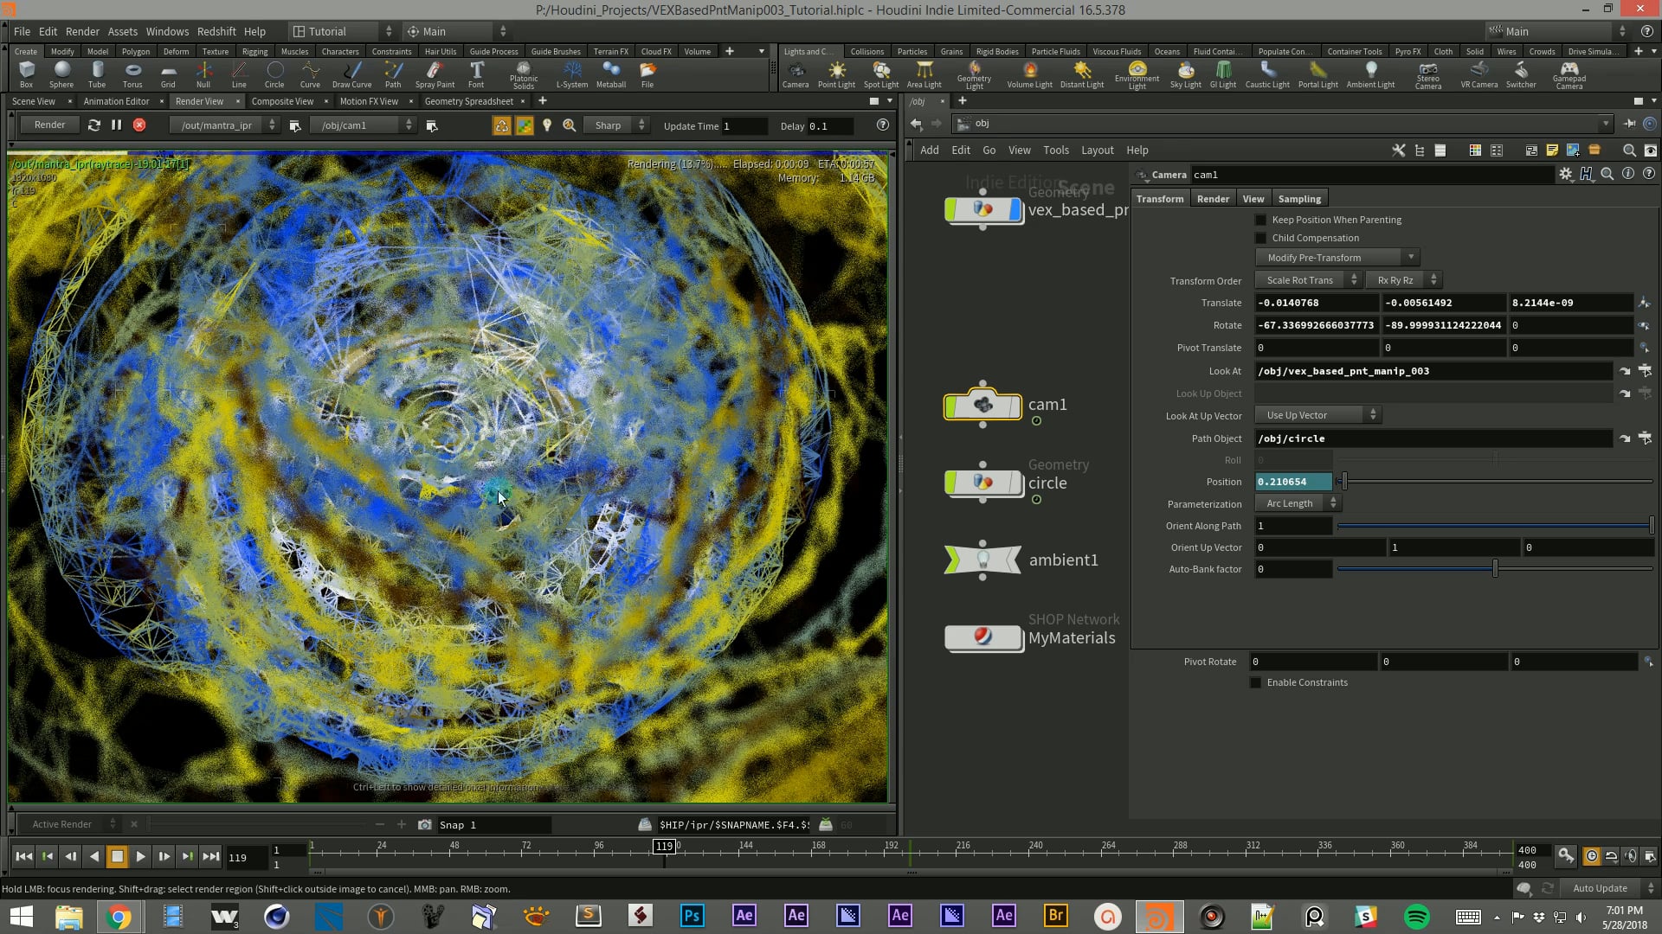Open the Modify Pre-Transform dropdown
Image resolution: width=1662 pixels, height=934 pixels.
click(x=1337, y=258)
